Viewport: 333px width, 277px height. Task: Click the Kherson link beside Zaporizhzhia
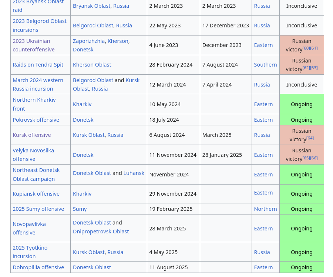118,41
